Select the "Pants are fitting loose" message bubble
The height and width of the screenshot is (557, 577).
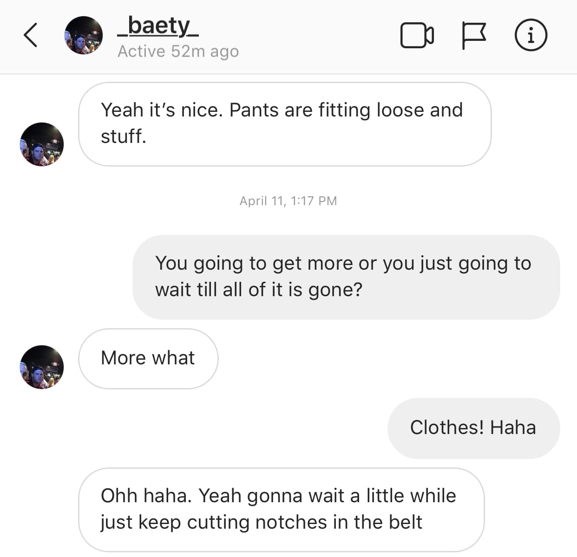pos(284,124)
